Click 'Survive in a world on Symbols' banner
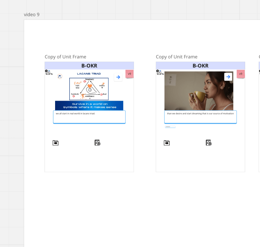Image resolution: width=260 pixels, height=247 pixels. click(89, 105)
